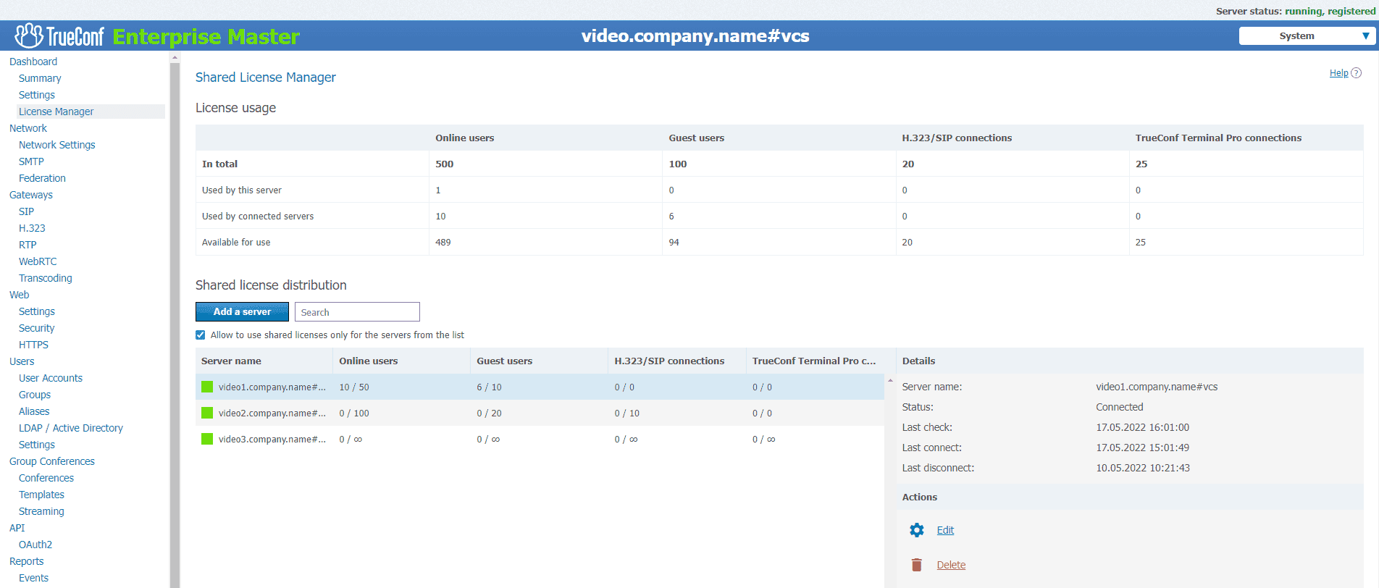The height and width of the screenshot is (588, 1379).
Task: Open the HTTPS settings page
Action: (x=33, y=345)
